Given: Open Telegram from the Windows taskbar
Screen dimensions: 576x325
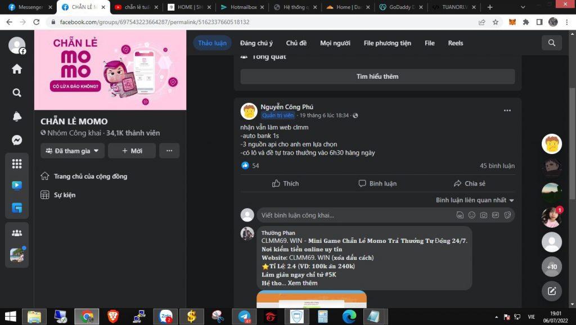Looking at the screenshot, I should tap(244, 317).
